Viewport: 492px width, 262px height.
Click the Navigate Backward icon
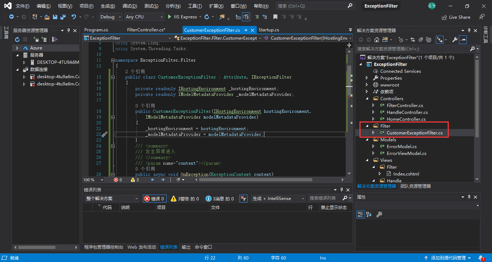pos(12,17)
